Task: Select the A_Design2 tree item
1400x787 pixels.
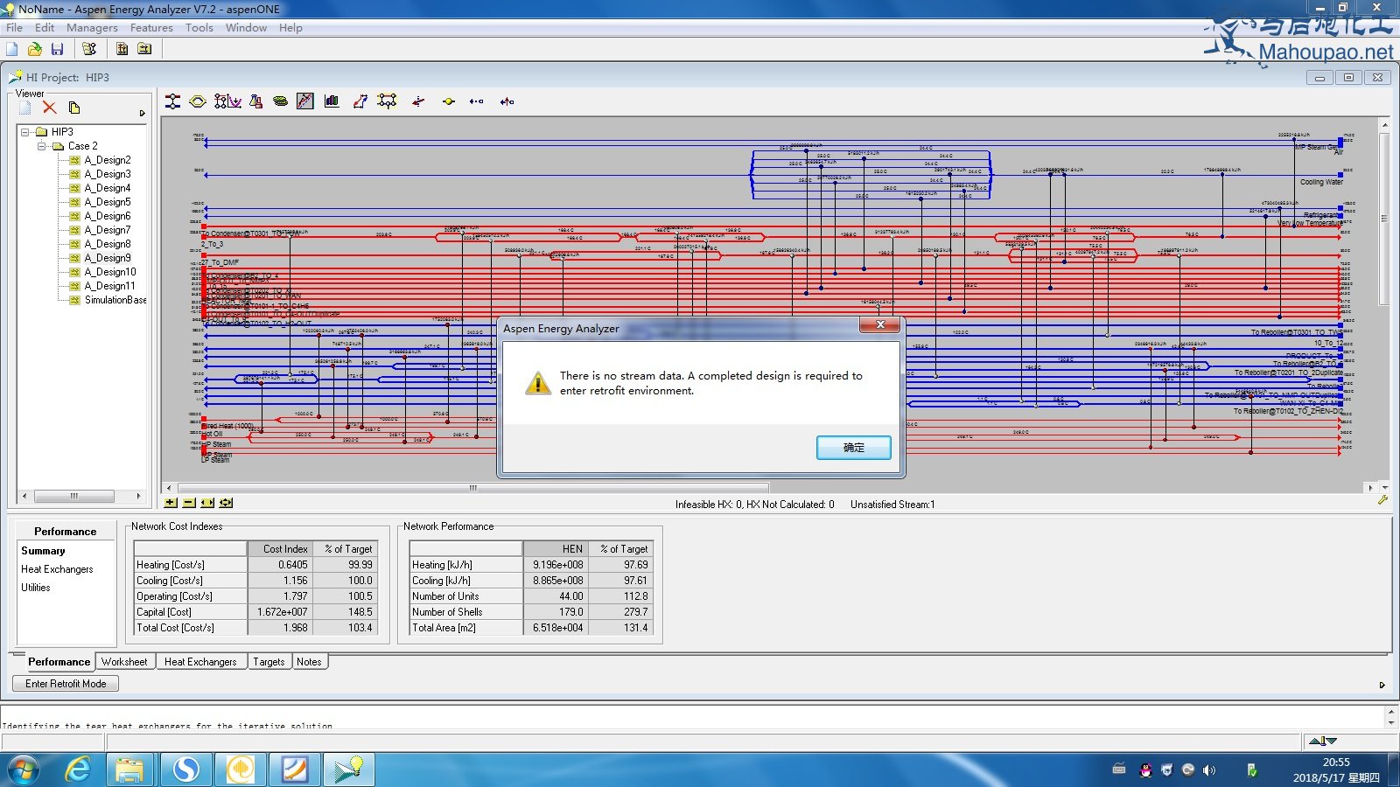Action: point(107,160)
